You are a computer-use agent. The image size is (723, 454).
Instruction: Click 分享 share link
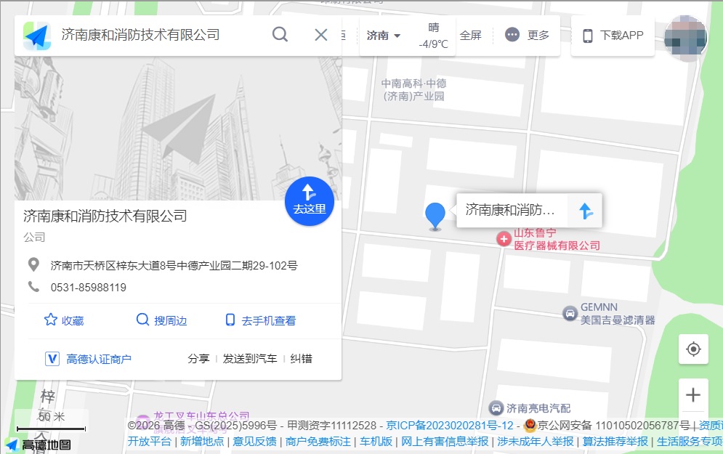[x=198, y=359]
